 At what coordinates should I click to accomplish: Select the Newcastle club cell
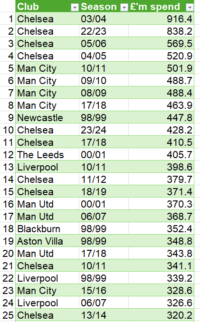[x=47, y=117]
